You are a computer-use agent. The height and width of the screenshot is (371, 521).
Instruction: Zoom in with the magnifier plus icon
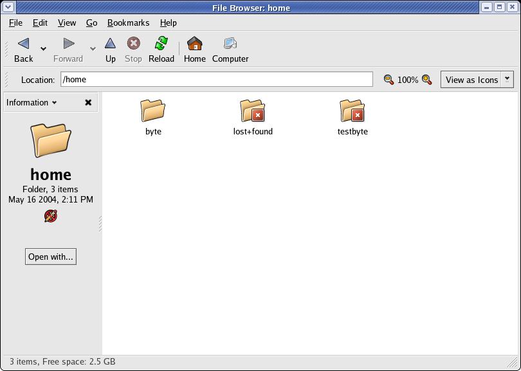point(426,80)
